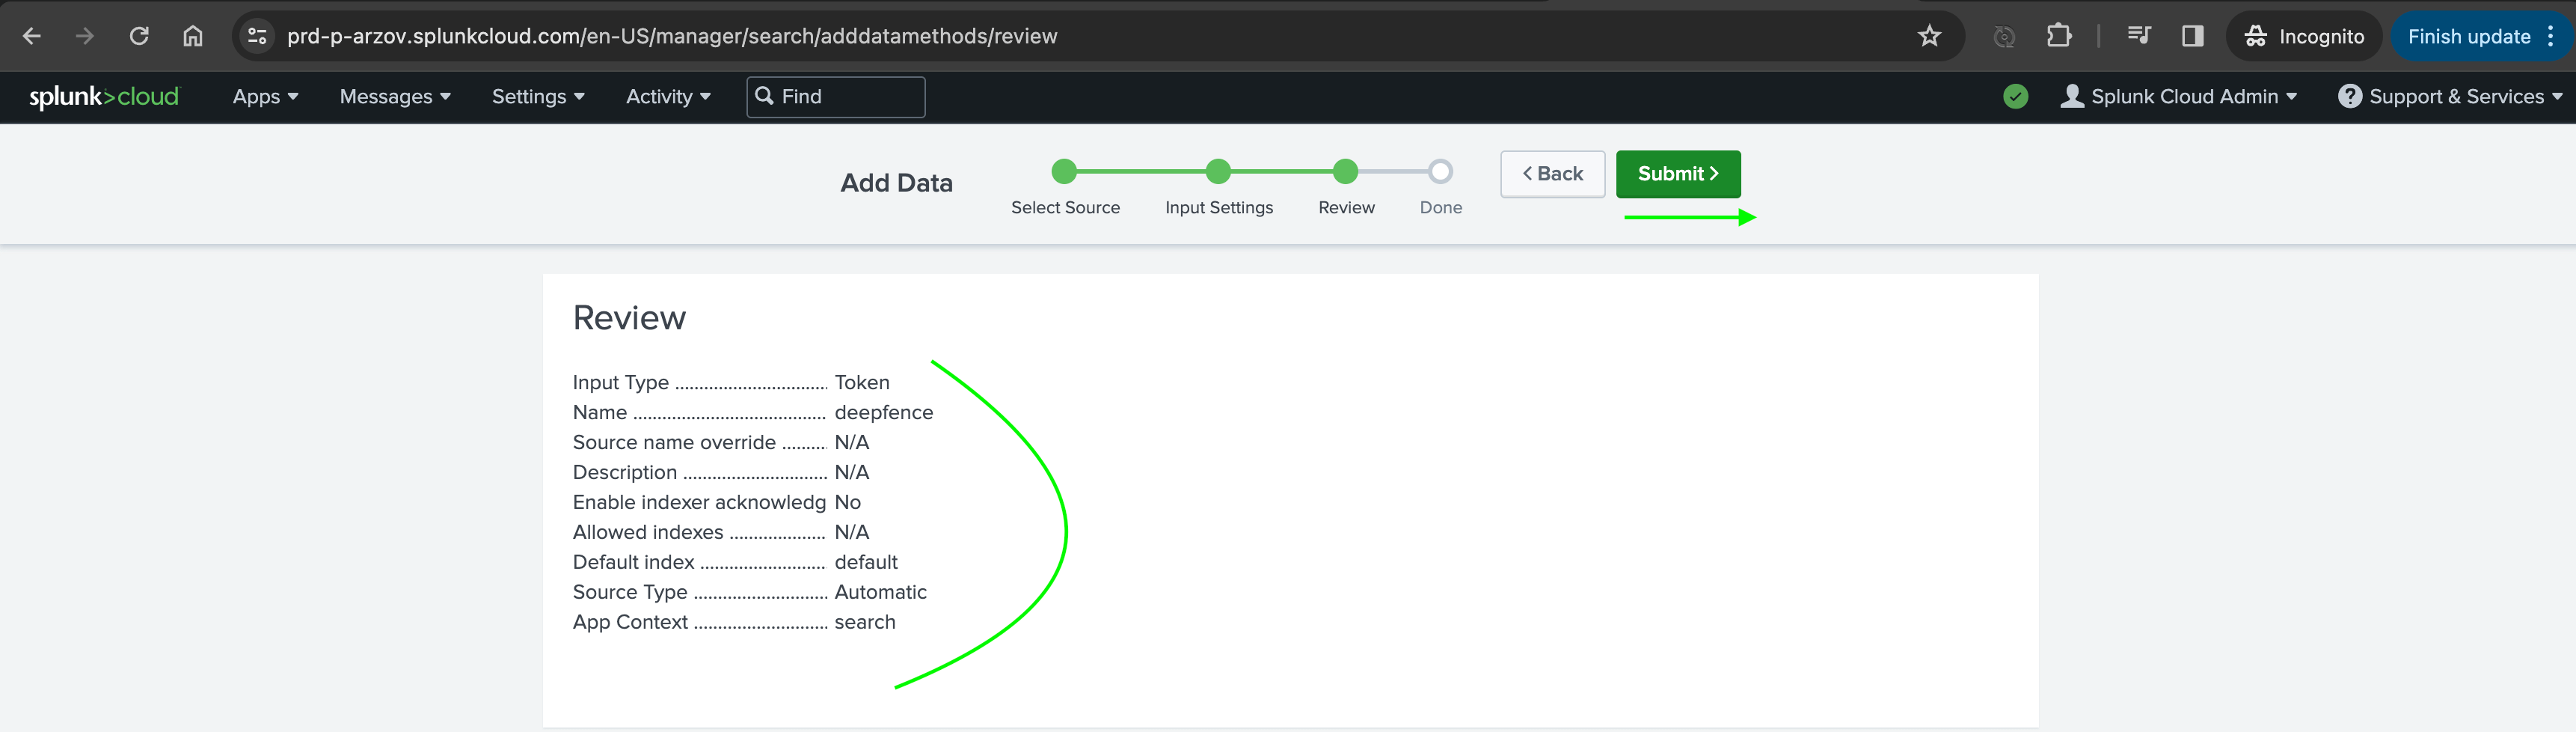Open the Chrome three-dot menu
The height and width of the screenshot is (732, 2576).
point(2551,36)
